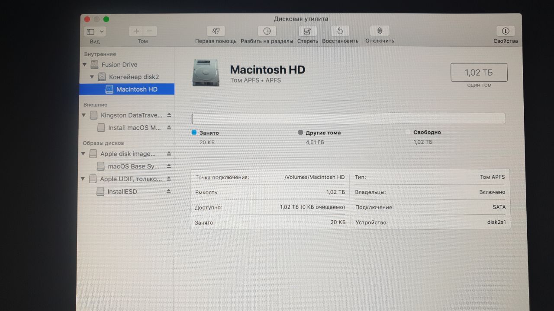The width and height of the screenshot is (554, 311).
Task: Collapse the Kingston DataTraveler disk row
Action: click(x=84, y=115)
